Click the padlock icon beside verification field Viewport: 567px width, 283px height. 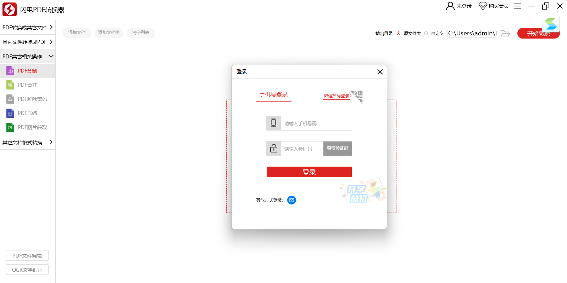point(273,149)
